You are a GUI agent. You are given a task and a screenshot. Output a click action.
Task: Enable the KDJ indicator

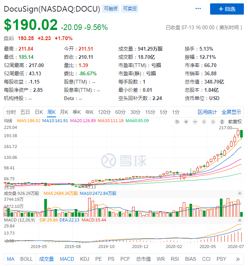pos(84,259)
